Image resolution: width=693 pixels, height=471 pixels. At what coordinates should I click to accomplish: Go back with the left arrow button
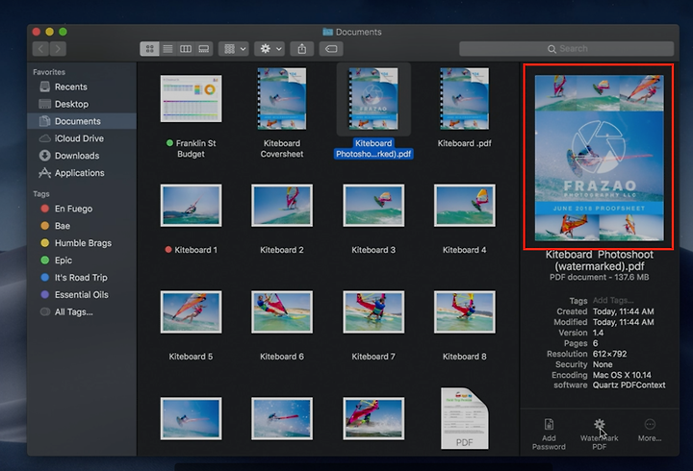coord(40,49)
